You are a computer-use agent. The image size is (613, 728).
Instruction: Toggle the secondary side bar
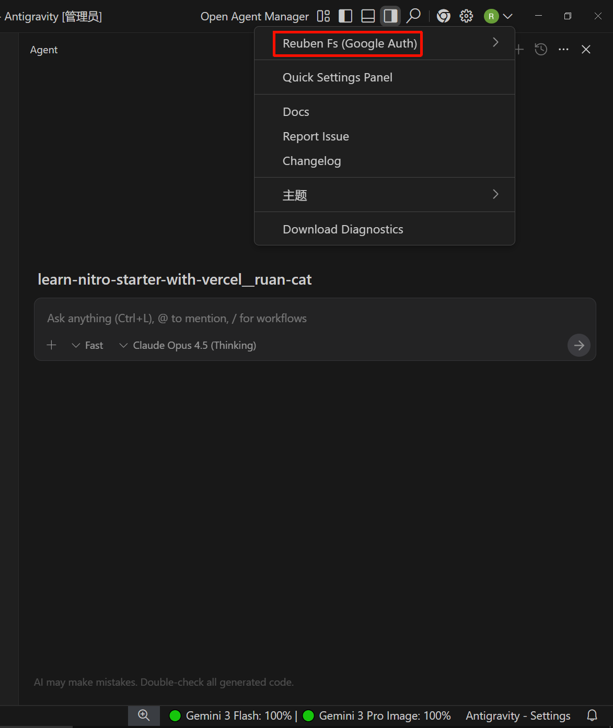pos(390,16)
